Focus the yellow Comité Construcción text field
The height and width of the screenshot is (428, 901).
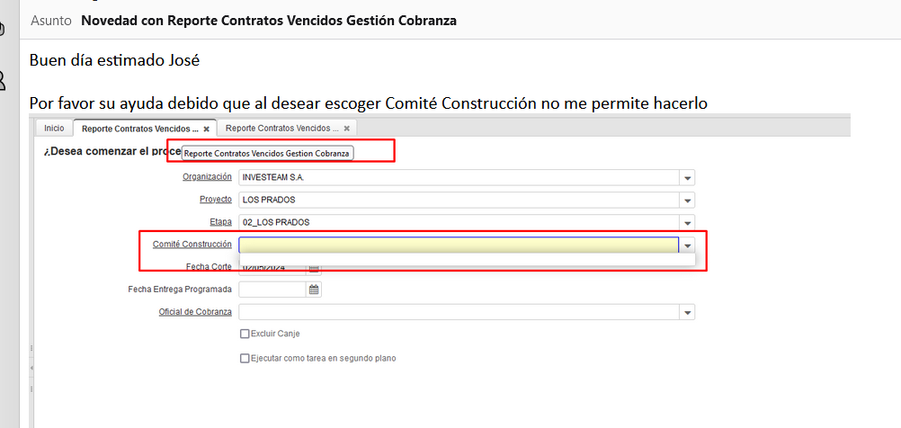click(458, 245)
